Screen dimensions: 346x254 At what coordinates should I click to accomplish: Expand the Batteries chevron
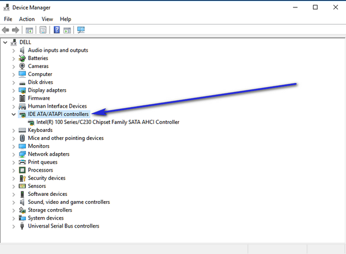coord(14,58)
